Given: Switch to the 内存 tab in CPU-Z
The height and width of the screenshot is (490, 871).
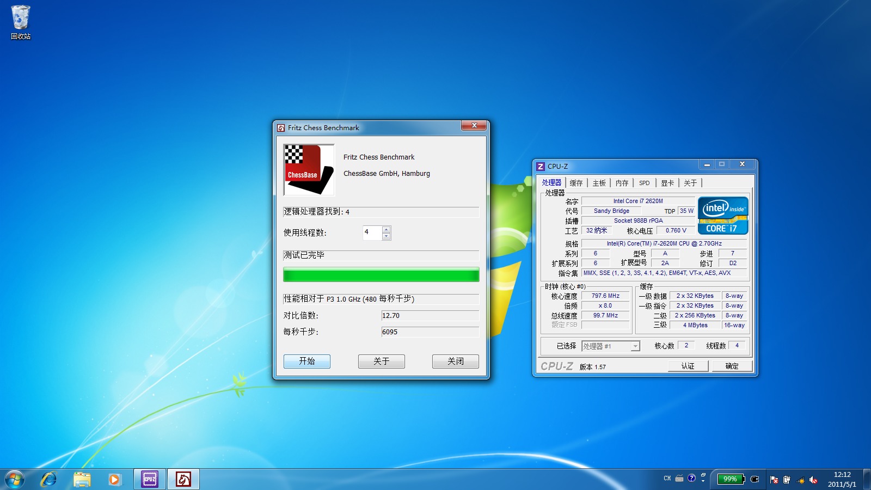Looking at the screenshot, I should point(622,183).
